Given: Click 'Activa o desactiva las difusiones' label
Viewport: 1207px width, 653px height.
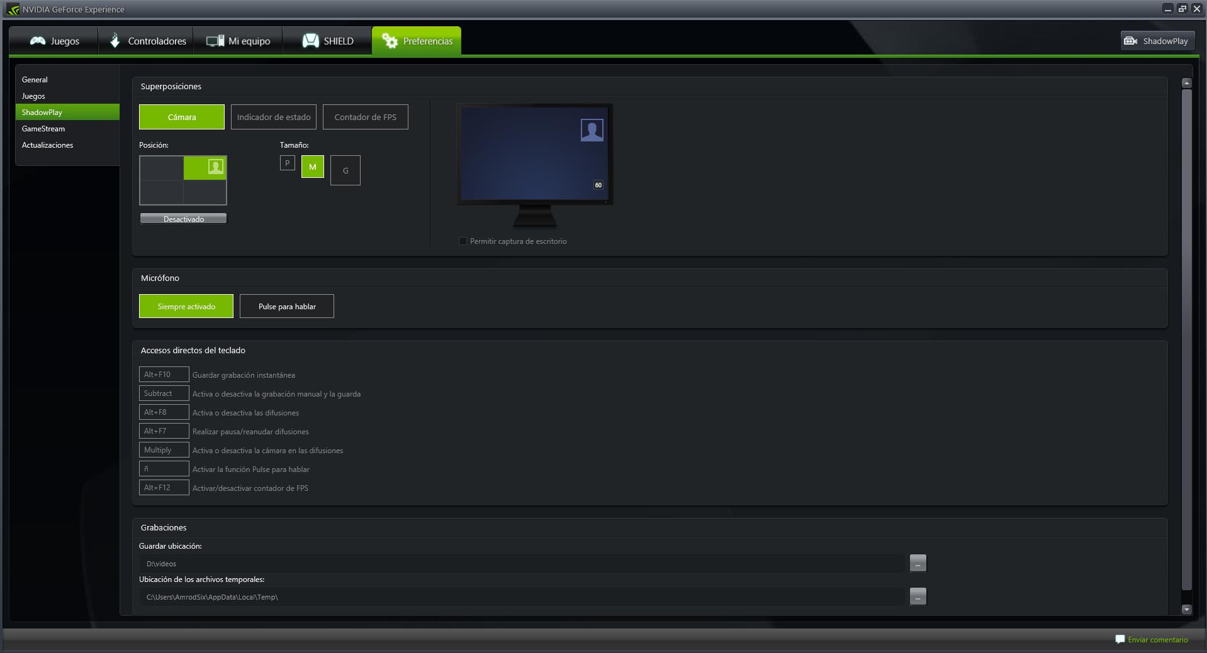Looking at the screenshot, I should [x=245, y=413].
